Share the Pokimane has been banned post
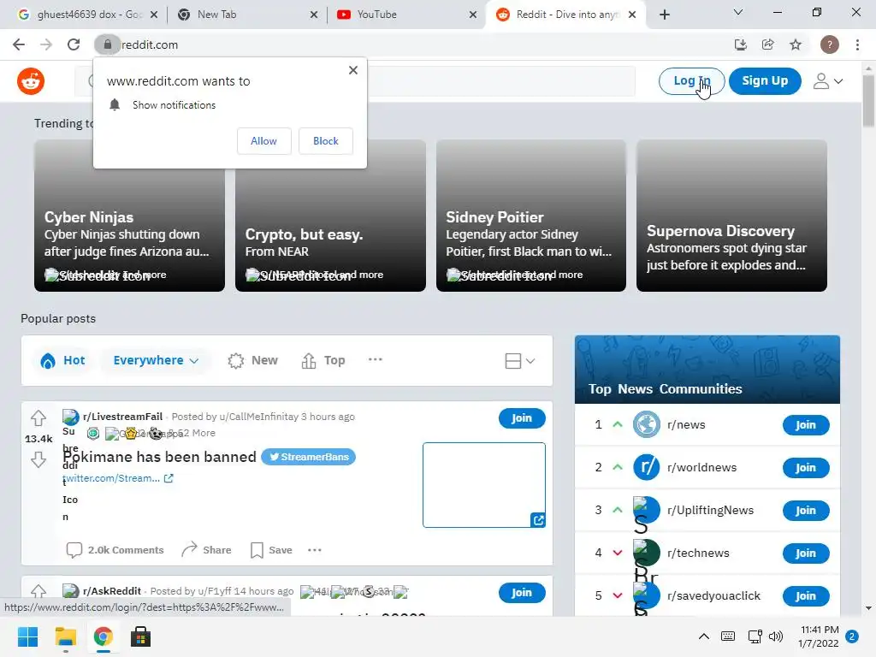The width and height of the screenshot is (876, 657). (206, 550)
